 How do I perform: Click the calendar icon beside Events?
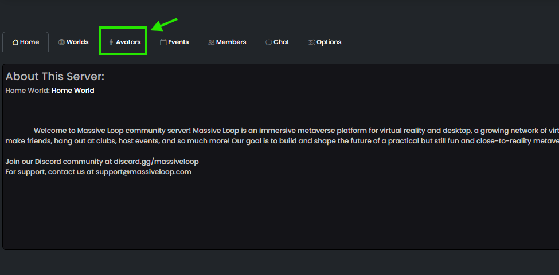163,42
